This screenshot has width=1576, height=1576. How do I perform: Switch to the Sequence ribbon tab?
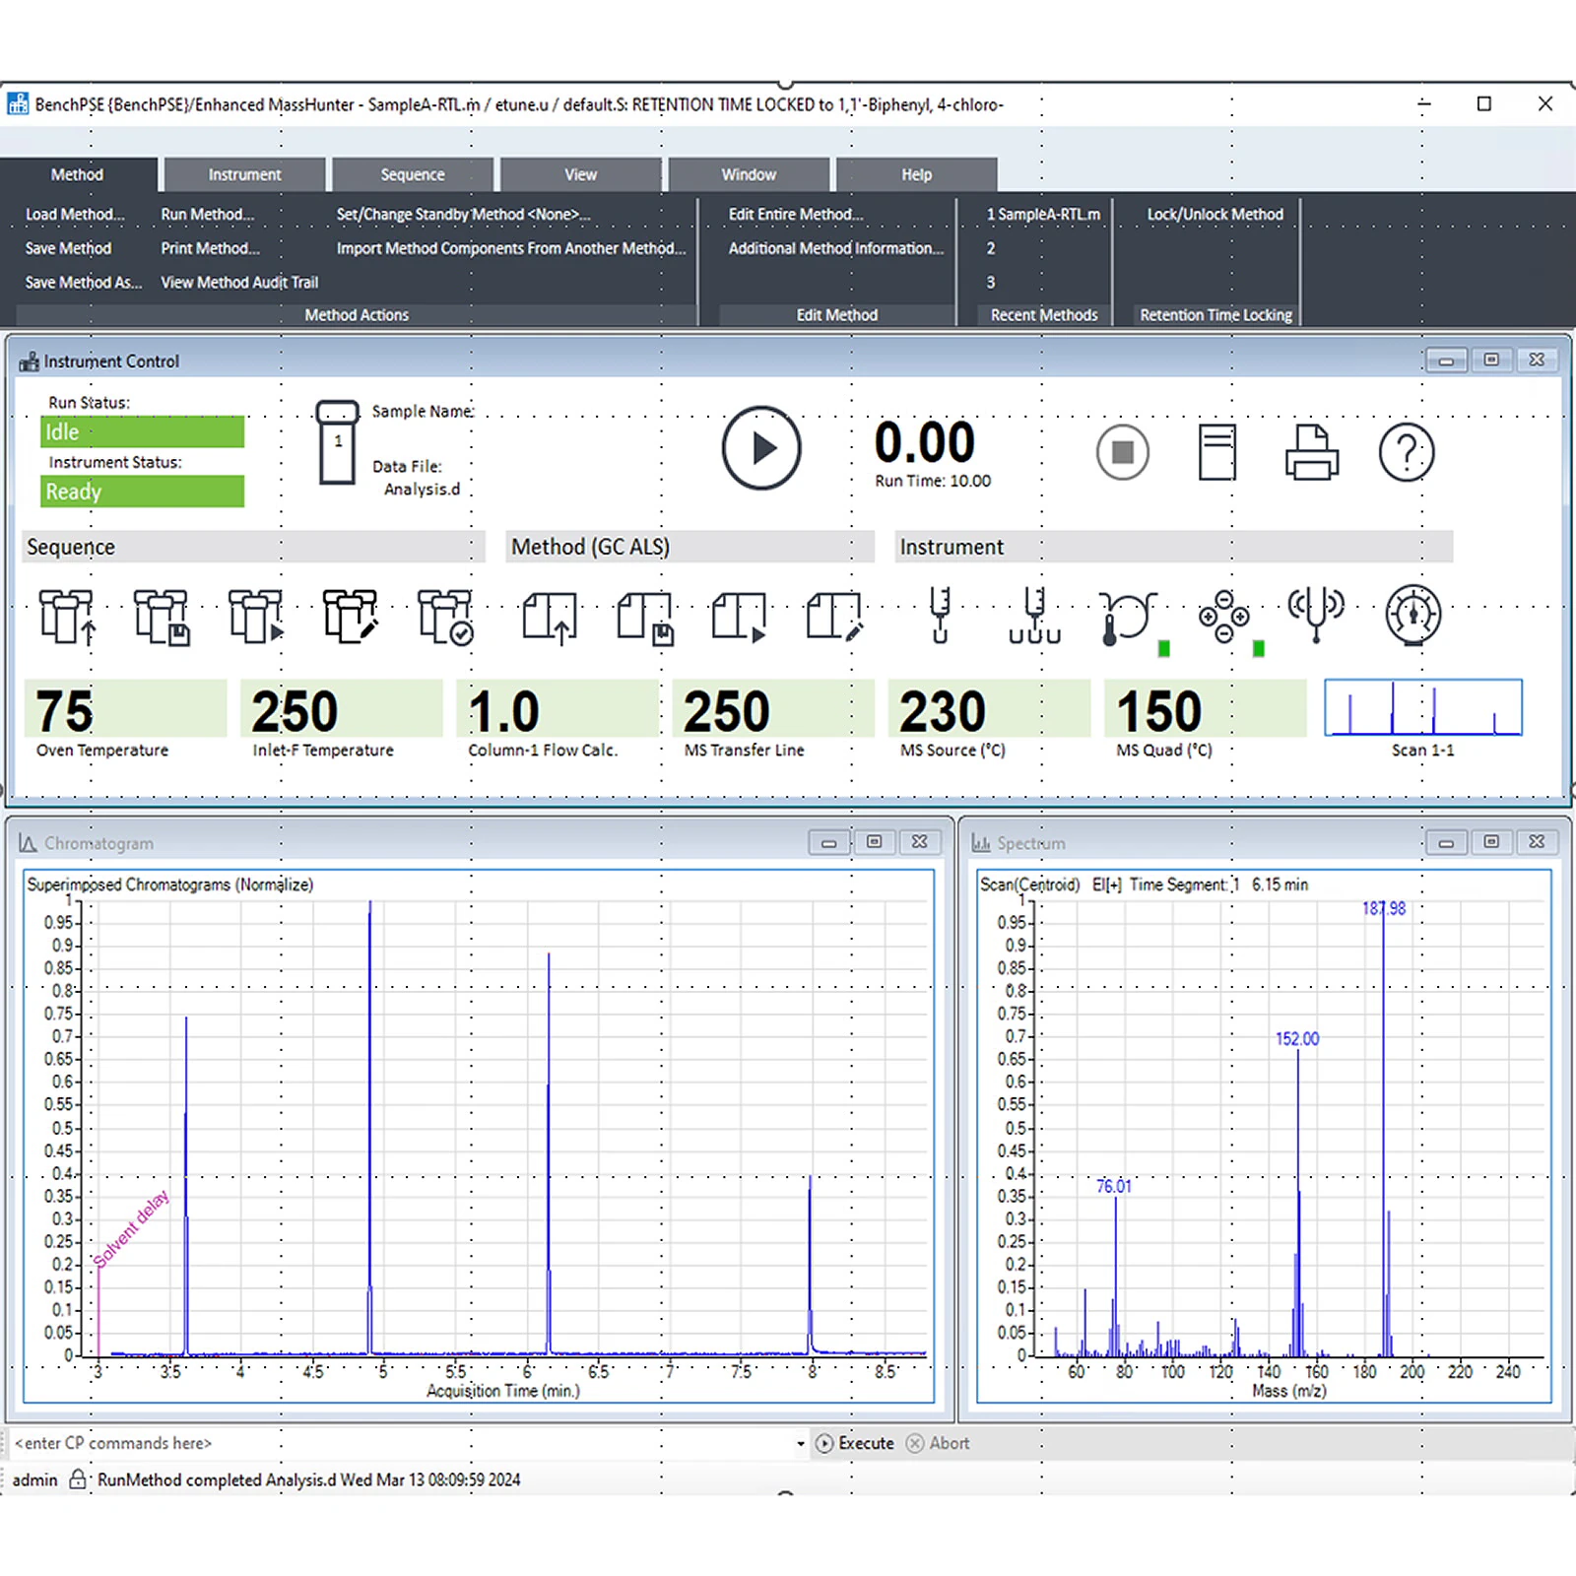point(412,174)
